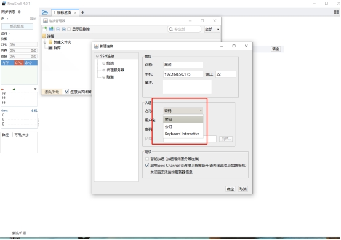
Task: Click the grid layout icon at top right
Action: tap(337, 12)
